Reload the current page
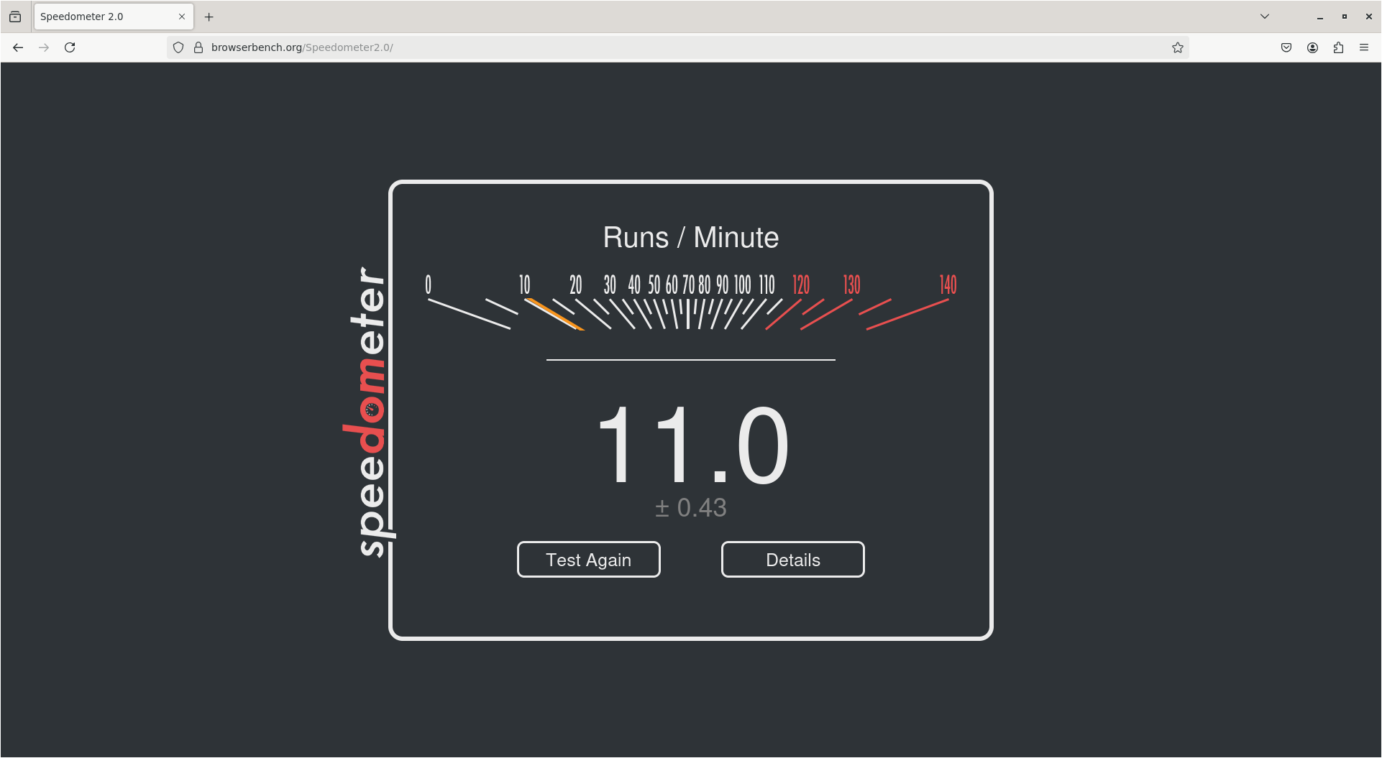The height and width of the screenshot is (758, 1382). coord(70,47)
